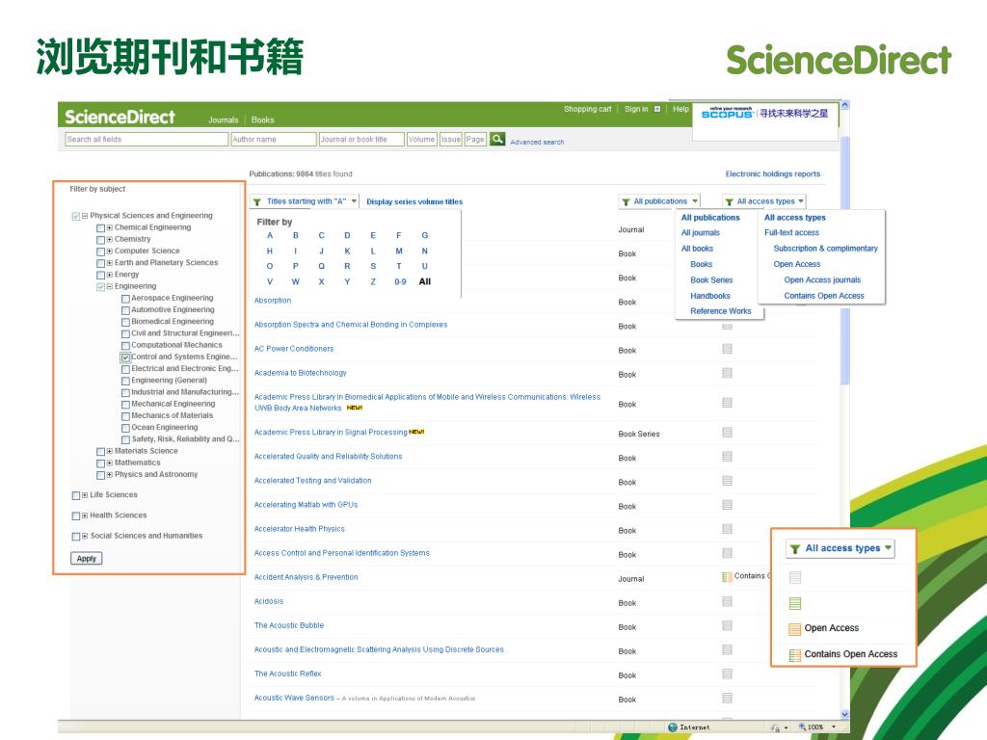Click the Internet zone globe icon in status bar
The image size is (987, 740).
pyautogui.click(x=672, y=727)
